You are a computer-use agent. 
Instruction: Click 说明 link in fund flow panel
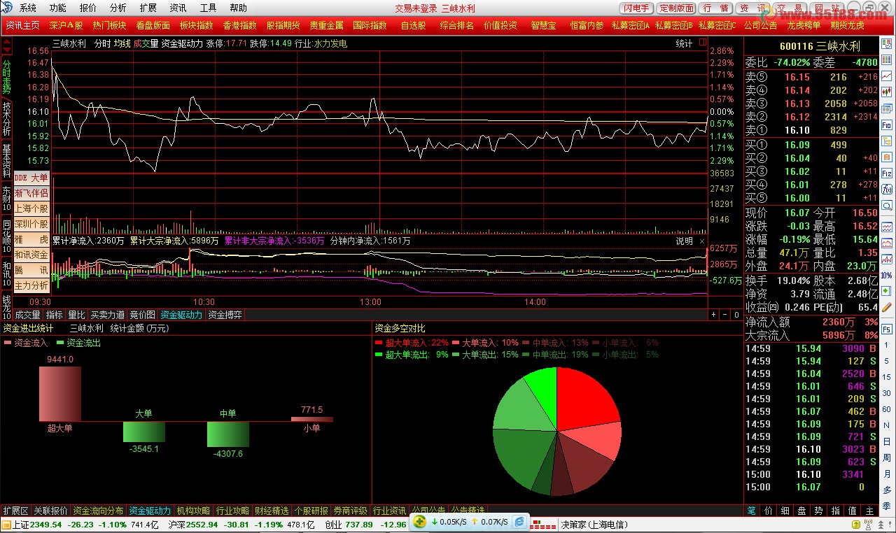(684, 241)
